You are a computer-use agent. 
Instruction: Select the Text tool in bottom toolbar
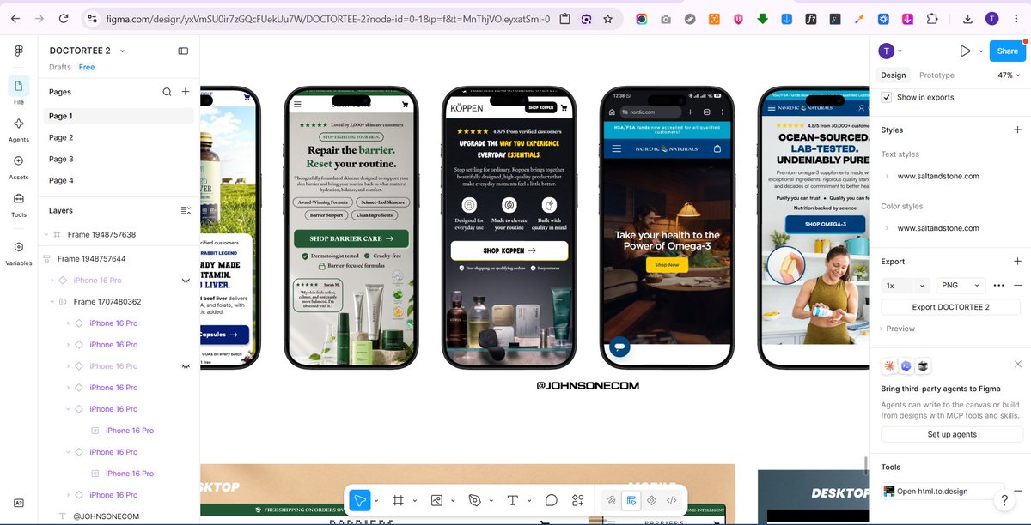coord(513,500)
